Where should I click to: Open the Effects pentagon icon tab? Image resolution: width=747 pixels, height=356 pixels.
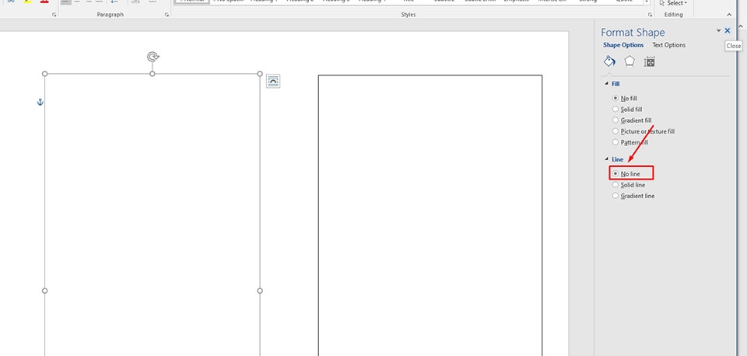630,61
